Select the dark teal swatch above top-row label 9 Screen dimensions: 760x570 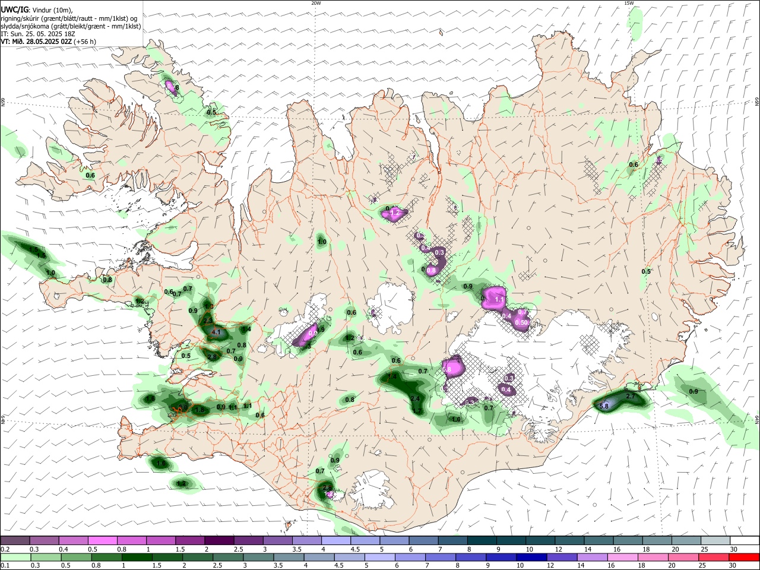[510, 540]
